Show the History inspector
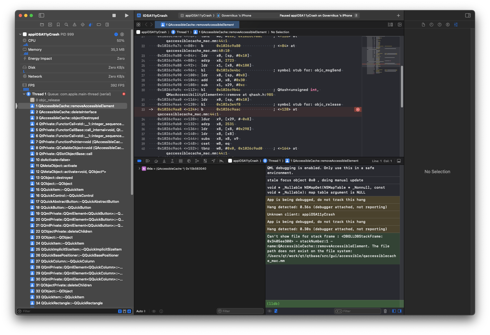The image size is (490, 335). click(x=432, y=25)
